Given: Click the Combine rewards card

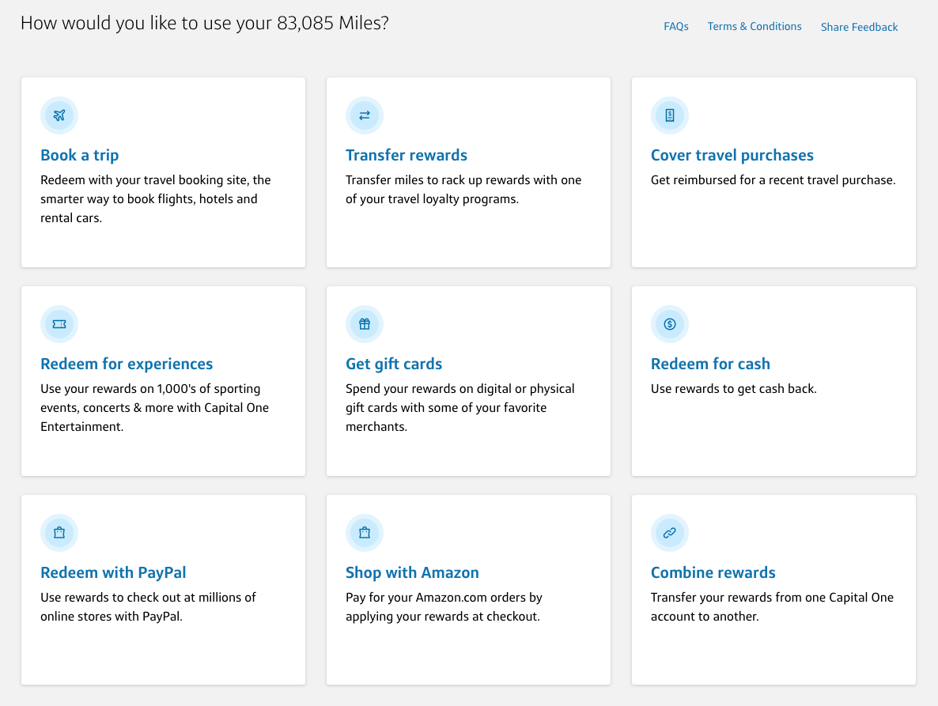Looking at the screenshot, I should [x=713, y=572].
